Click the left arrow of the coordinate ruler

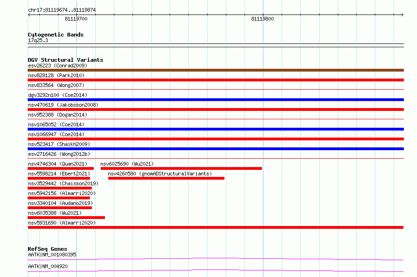point(29,15)
